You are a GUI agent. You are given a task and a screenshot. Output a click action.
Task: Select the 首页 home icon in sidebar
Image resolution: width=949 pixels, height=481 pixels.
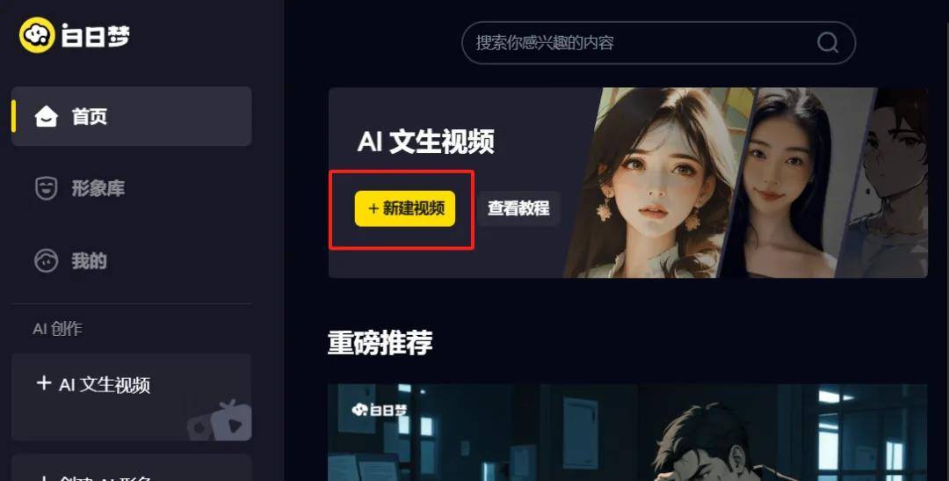[46, 116]
